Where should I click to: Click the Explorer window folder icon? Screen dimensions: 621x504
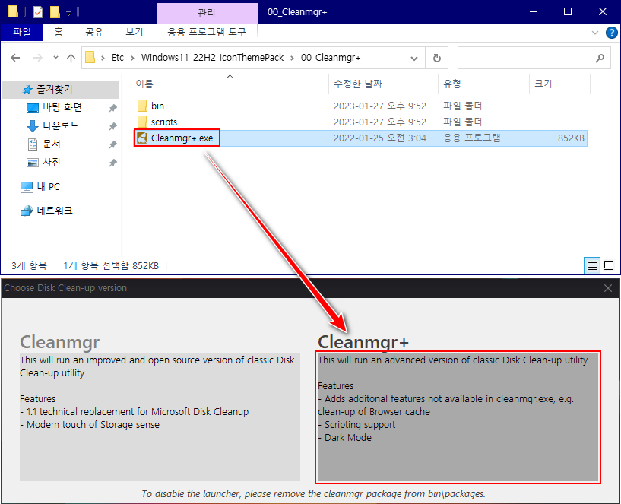click(x=13, y=12)
